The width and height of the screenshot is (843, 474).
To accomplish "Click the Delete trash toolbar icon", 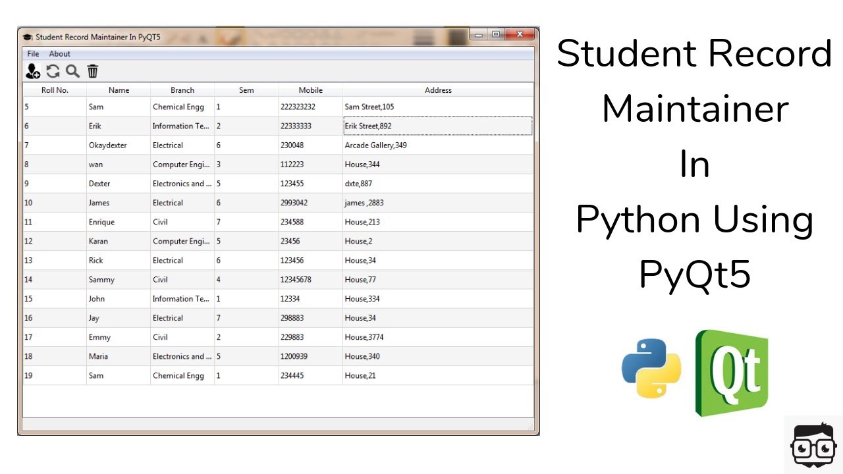I will click(93, 72).
